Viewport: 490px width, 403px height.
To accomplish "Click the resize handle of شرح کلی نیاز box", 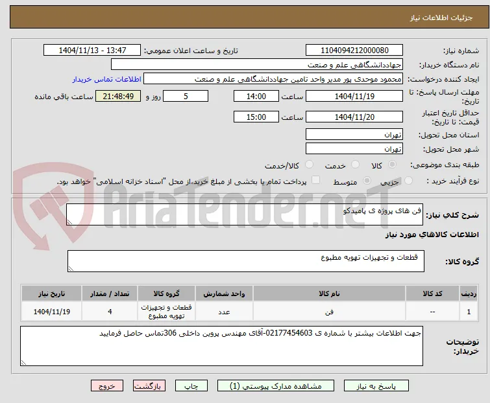I will click(69, 222).
